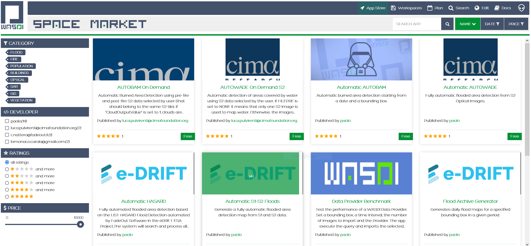Filter by the POPULATION category tag
The image size is (531, 246).
(x=21, y=66)
